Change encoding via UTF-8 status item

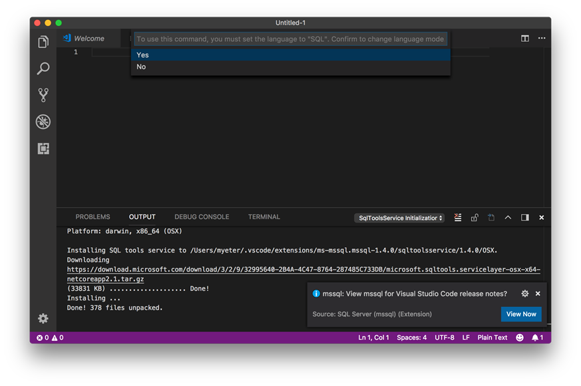click(445, 338)
